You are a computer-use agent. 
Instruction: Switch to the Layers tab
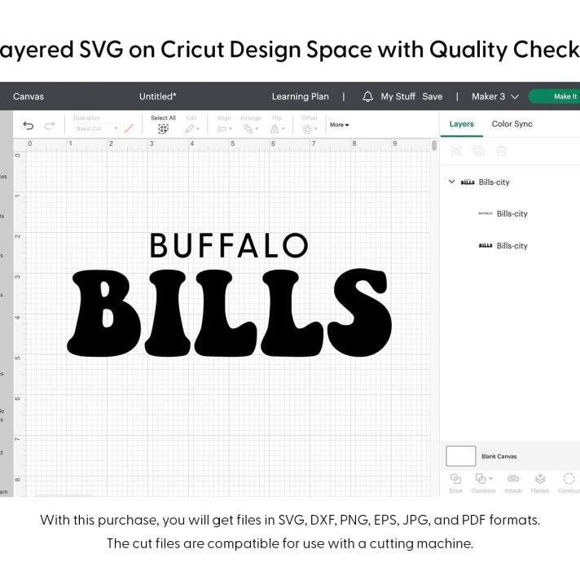(461, 124)
